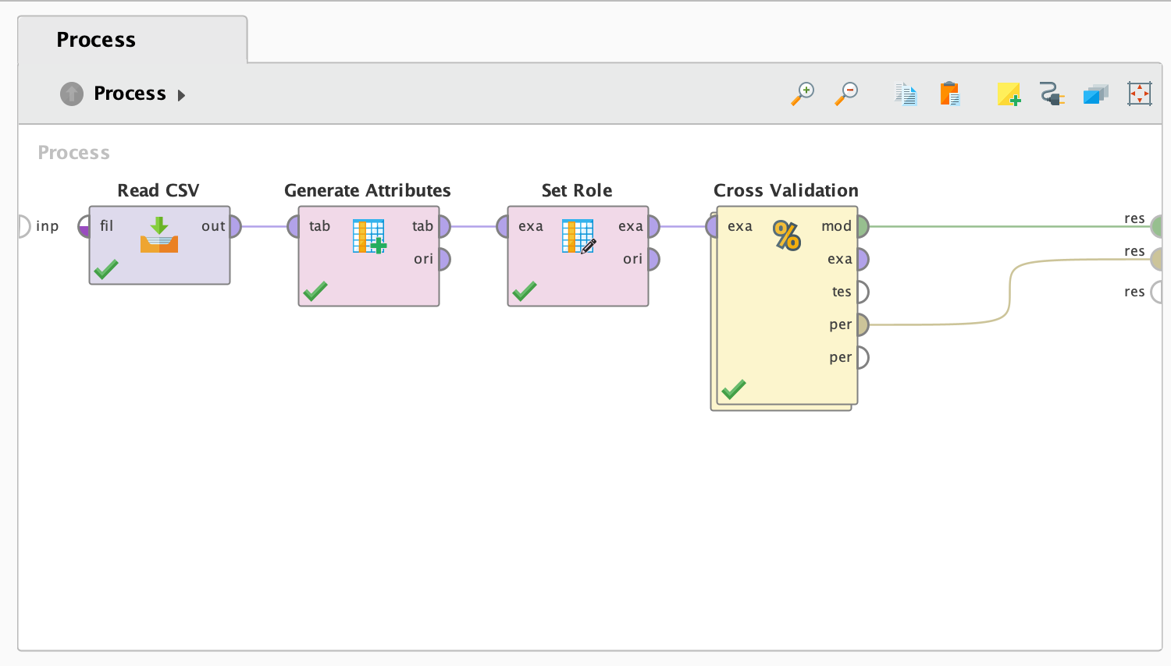The height and width of the screenshot is (666, 1171).
Task: Click Cross Validation green checkmark status
Action: tap(733, 389)
